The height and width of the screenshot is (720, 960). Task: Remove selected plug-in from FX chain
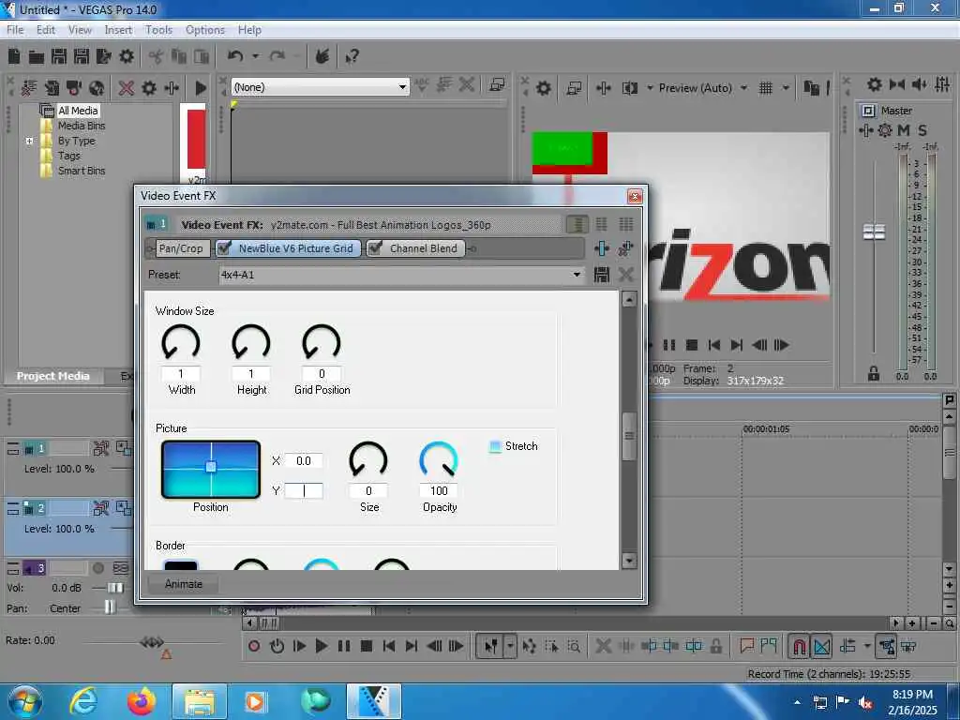(625, 248)
